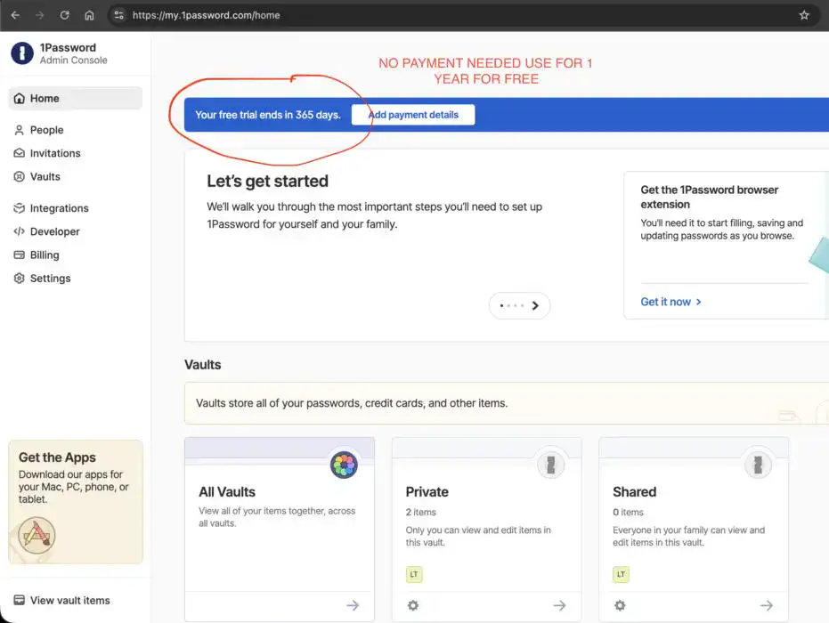Click the Get the Apps heading

[57, 457]
